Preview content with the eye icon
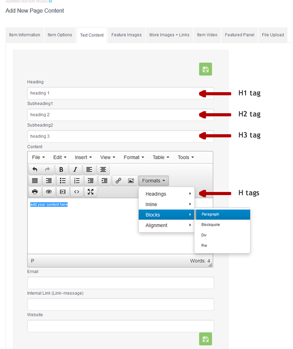Screen dimensions: 293x349 49,192
